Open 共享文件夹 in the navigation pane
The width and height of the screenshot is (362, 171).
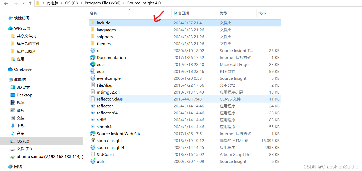26,36
